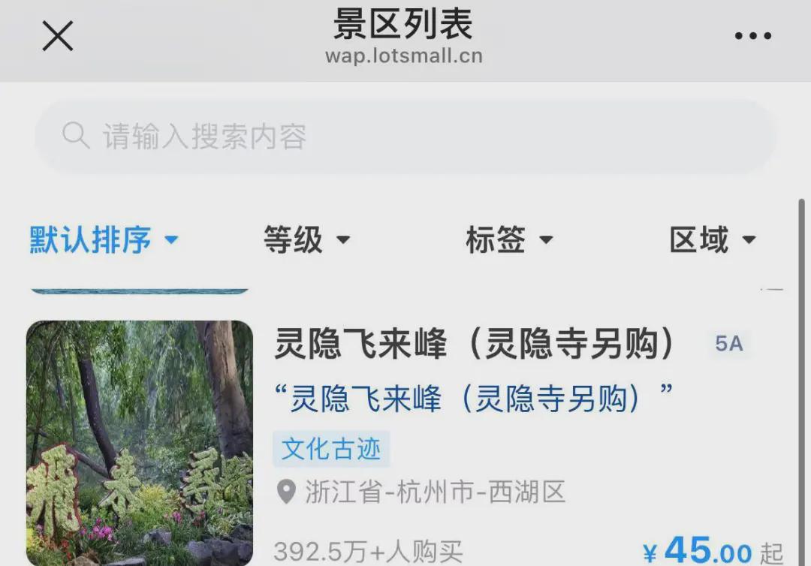The height and width of the screenshot is (566, 811).
Task: Click the vertical scrollbar on the right
Action: point(802,383)
